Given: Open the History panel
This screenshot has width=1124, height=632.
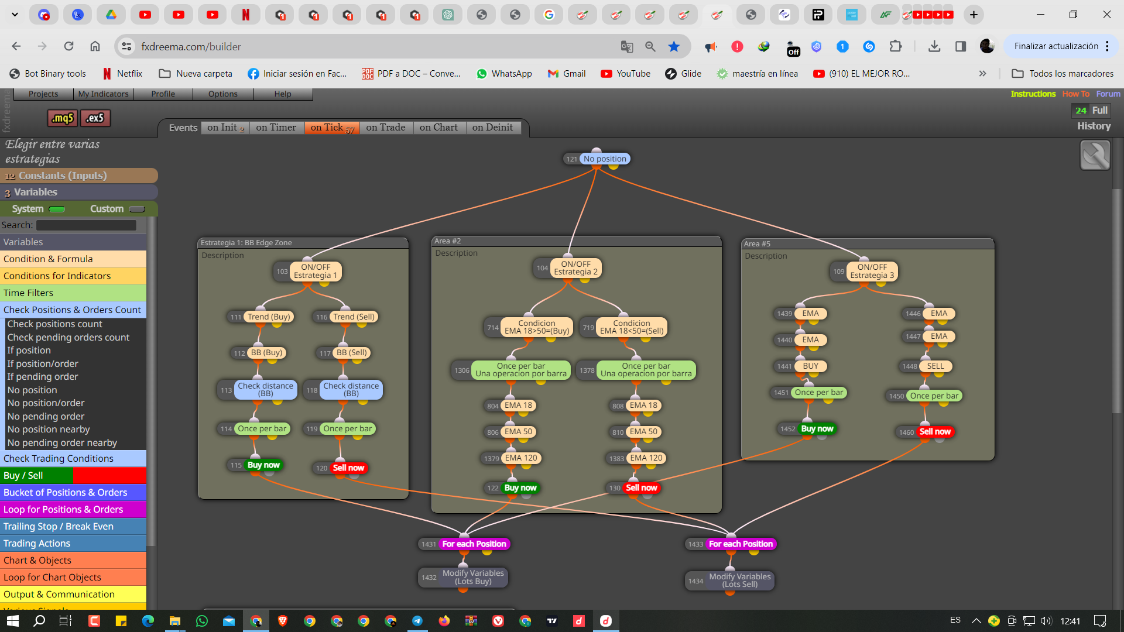Looking at the screenshot, I should tap(1094, 126).
